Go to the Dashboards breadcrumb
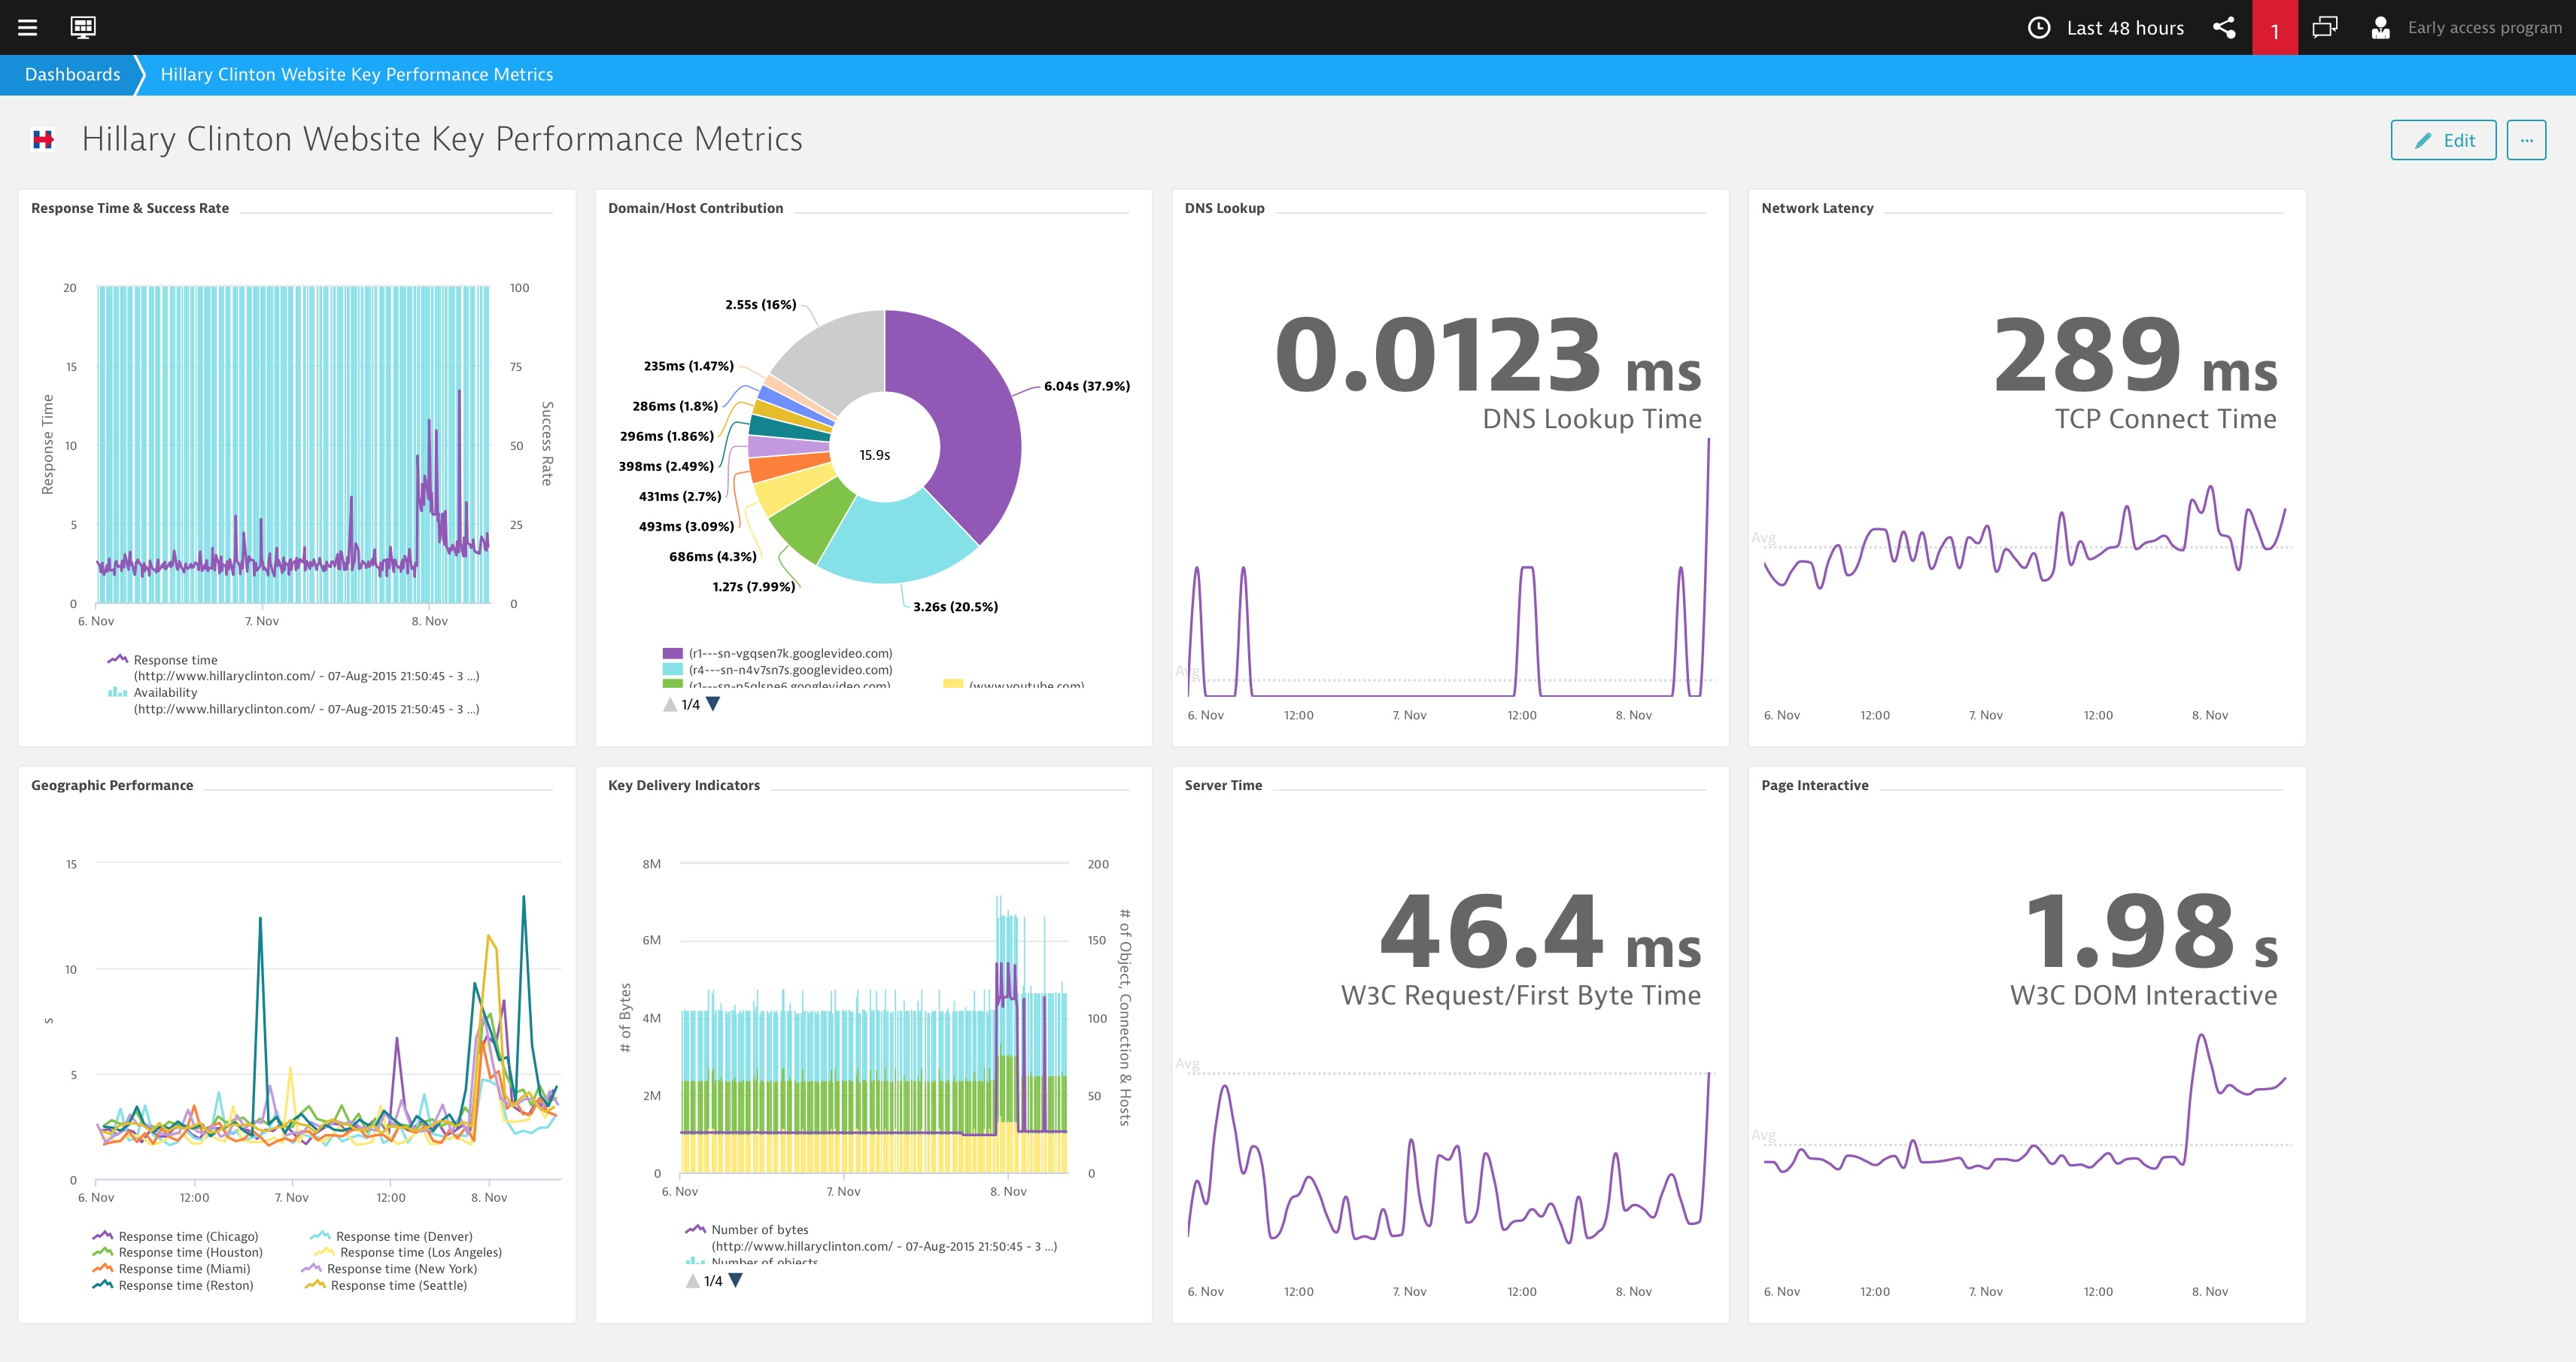Image resolution: width=2576 pixels, height=1362 pixels. click(72, 75)
